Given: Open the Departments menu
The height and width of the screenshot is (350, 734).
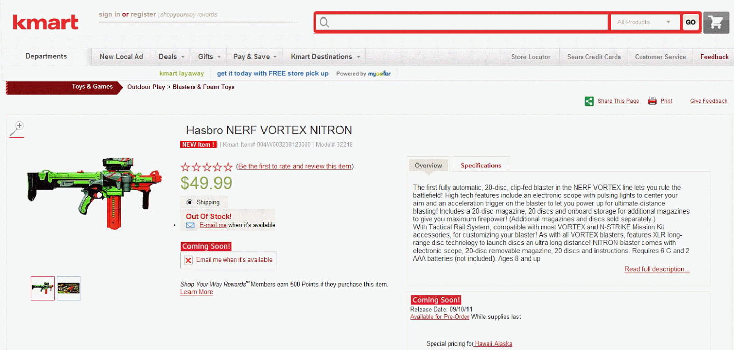Looking at the screenshot, I should click(x=46, y=56).
